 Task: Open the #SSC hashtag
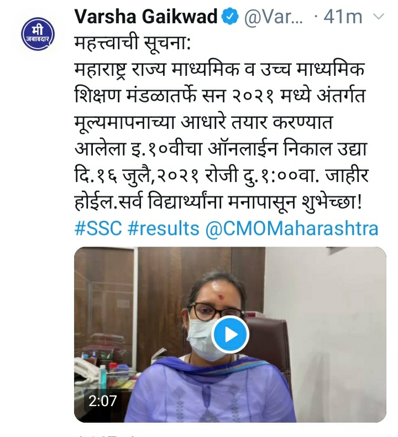(98, 228)
